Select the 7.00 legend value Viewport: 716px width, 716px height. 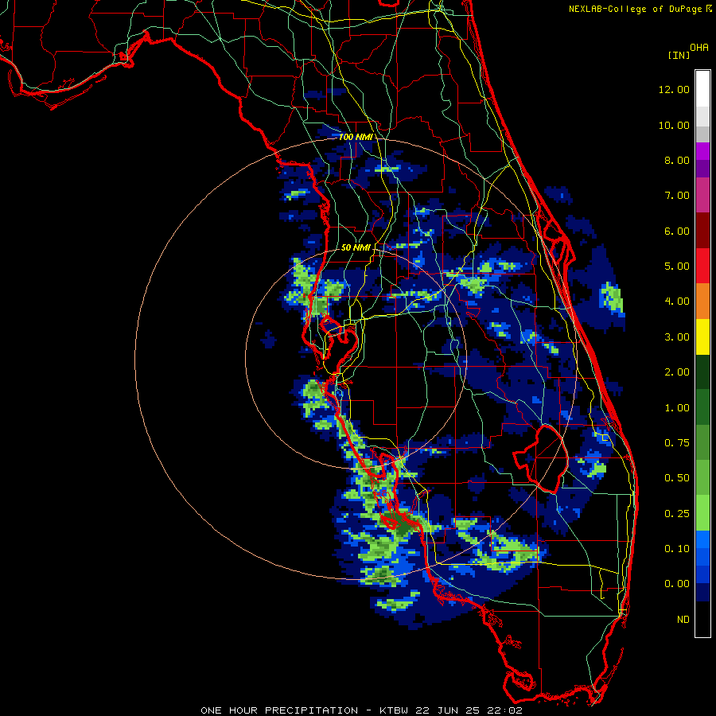point(677,196)
